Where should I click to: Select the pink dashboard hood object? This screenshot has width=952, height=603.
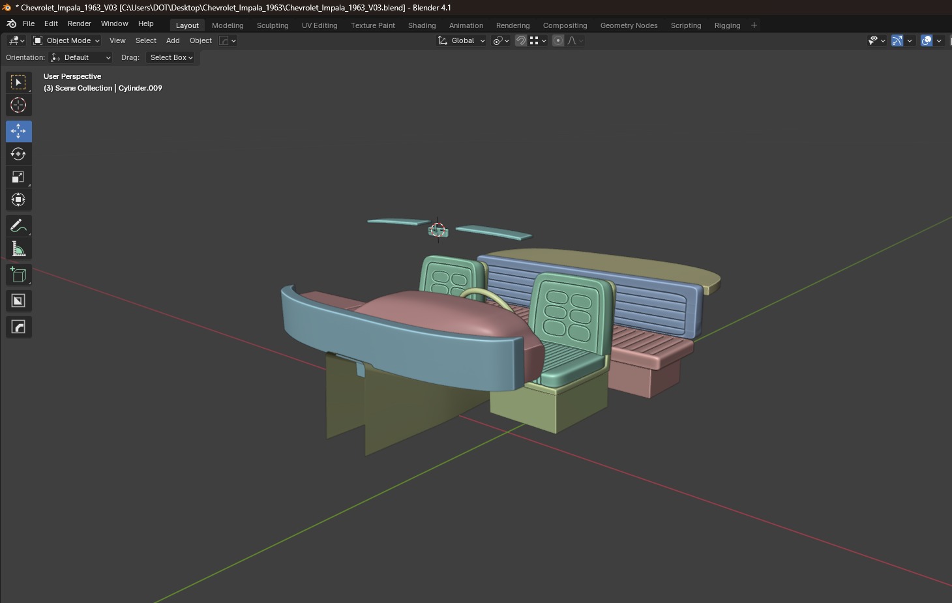click(450, 312)
